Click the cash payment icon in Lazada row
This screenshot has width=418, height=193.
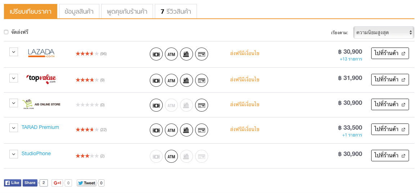point(156,54)
